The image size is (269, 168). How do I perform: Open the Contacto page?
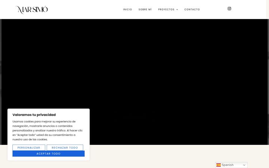(x=192, y=9)
